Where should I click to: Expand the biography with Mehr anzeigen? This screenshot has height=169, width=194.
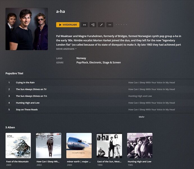pyautogui.click(x=66, y=49)
